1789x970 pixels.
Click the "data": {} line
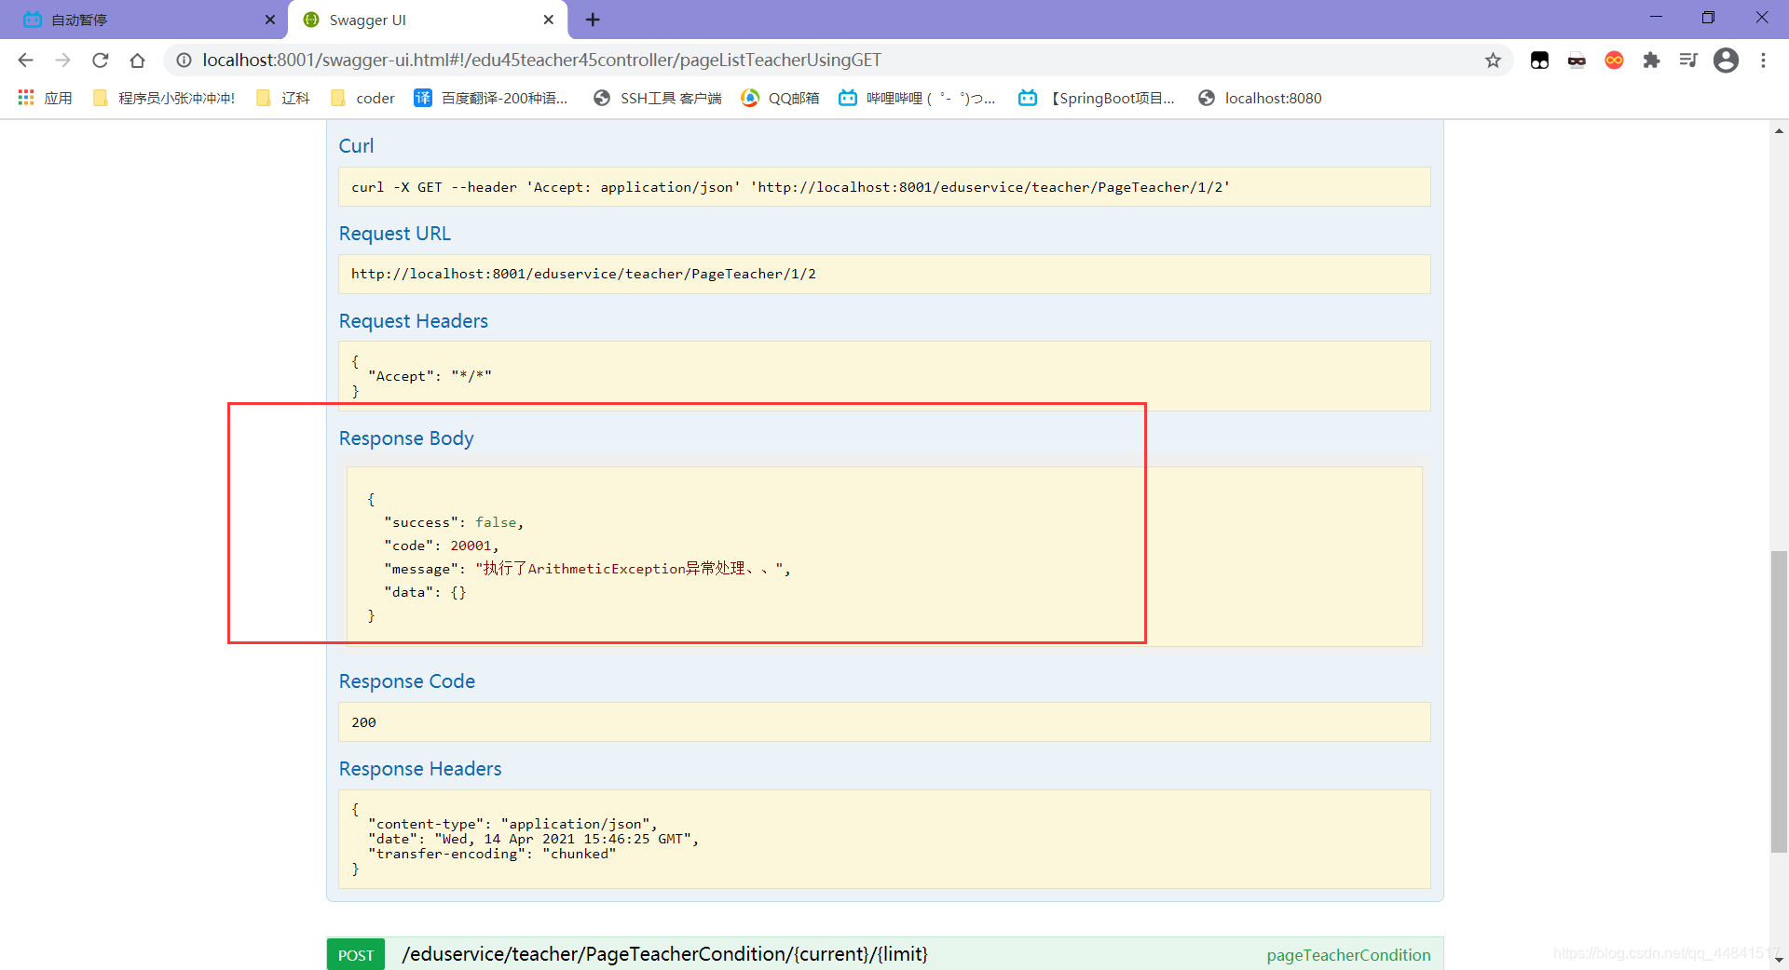pyautogui.click(x=425, y=592)
